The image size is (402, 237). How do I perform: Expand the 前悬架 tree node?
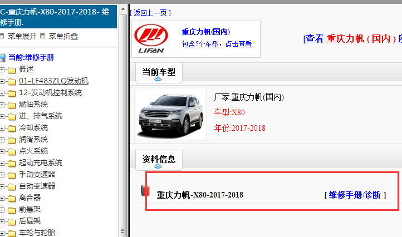(x=2, y=210)
